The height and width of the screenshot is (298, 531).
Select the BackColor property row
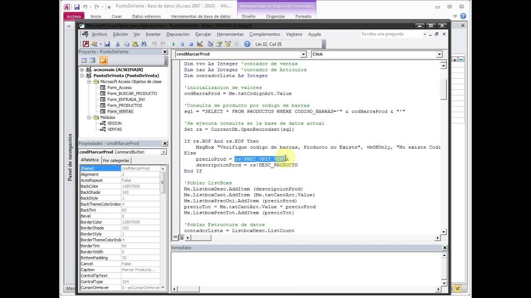[120, 186]
